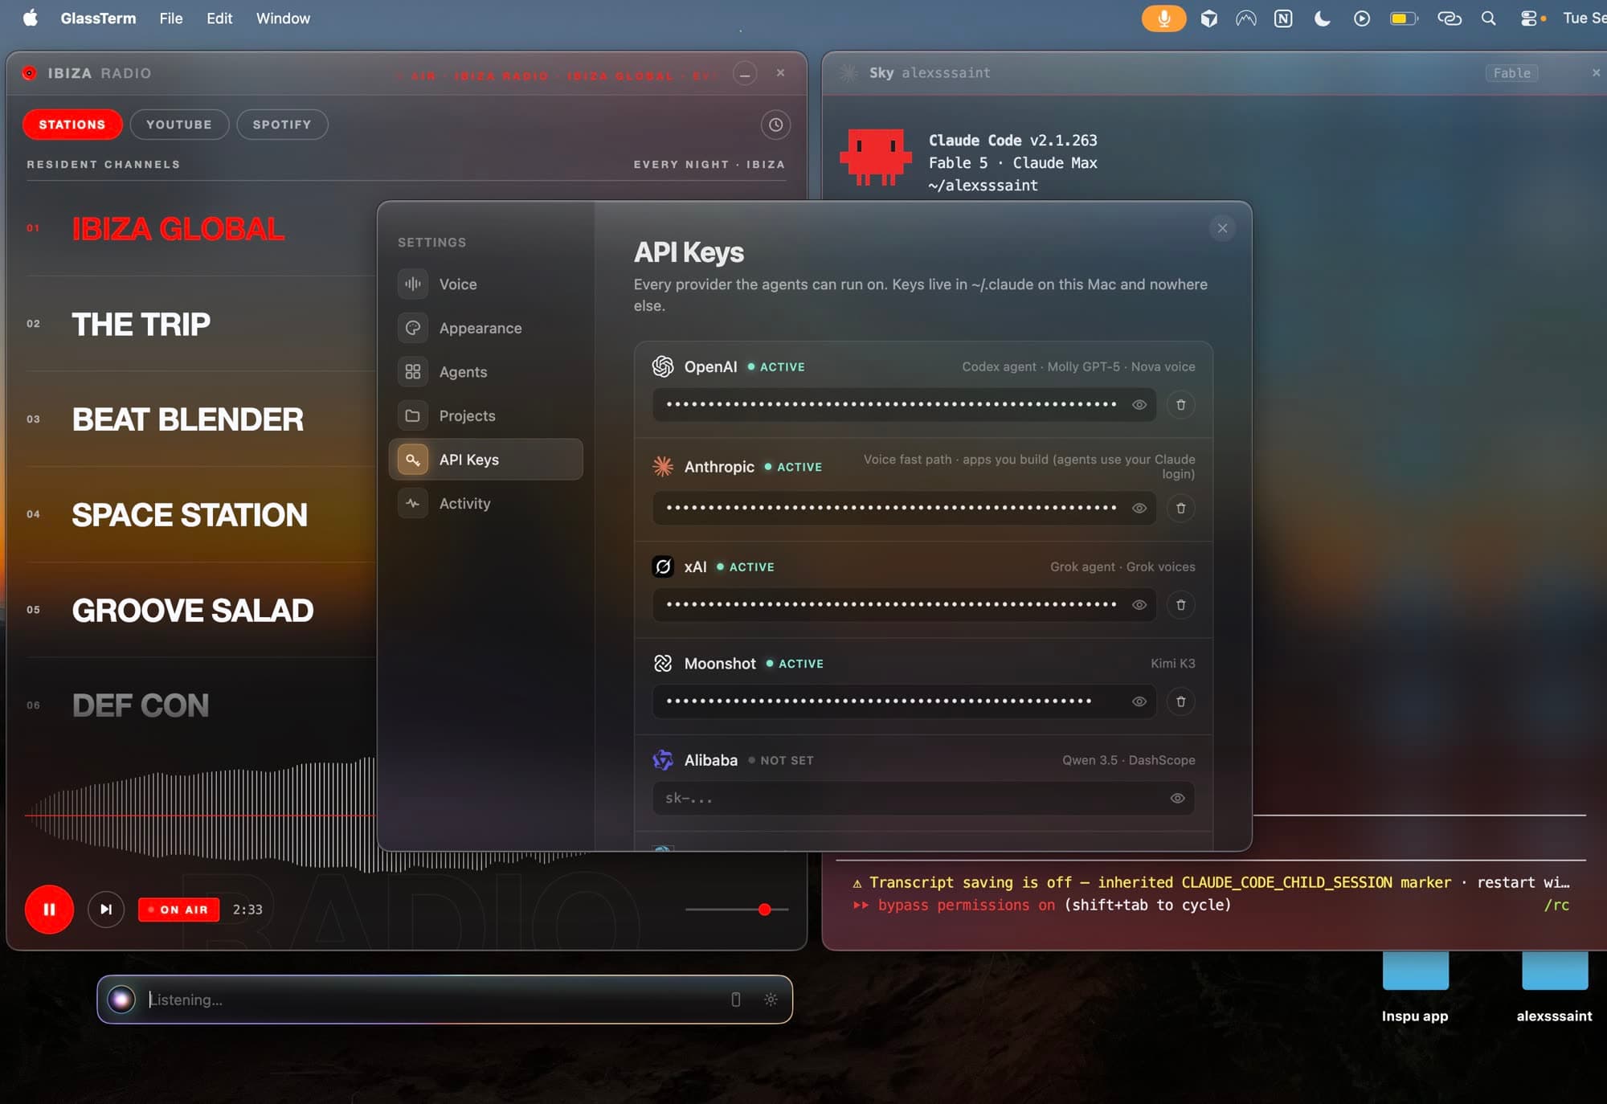Play the Def Con station
Viewport: 1607px width, 1104px height.
(x=140, y=705)
